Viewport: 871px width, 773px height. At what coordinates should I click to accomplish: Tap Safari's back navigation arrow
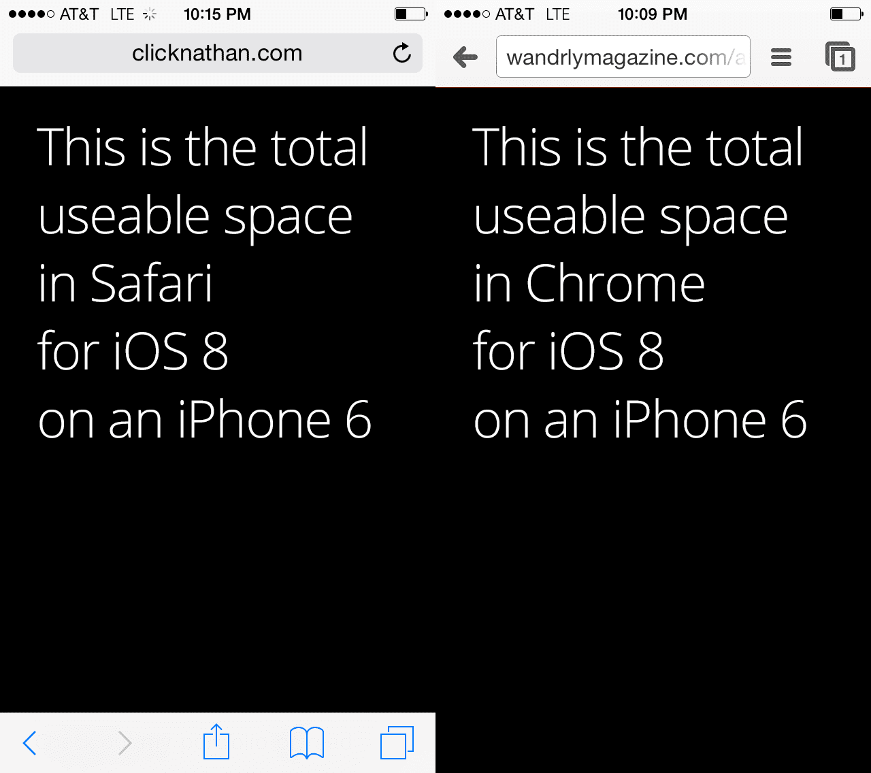pyautogui.click(x=29, y=742)
